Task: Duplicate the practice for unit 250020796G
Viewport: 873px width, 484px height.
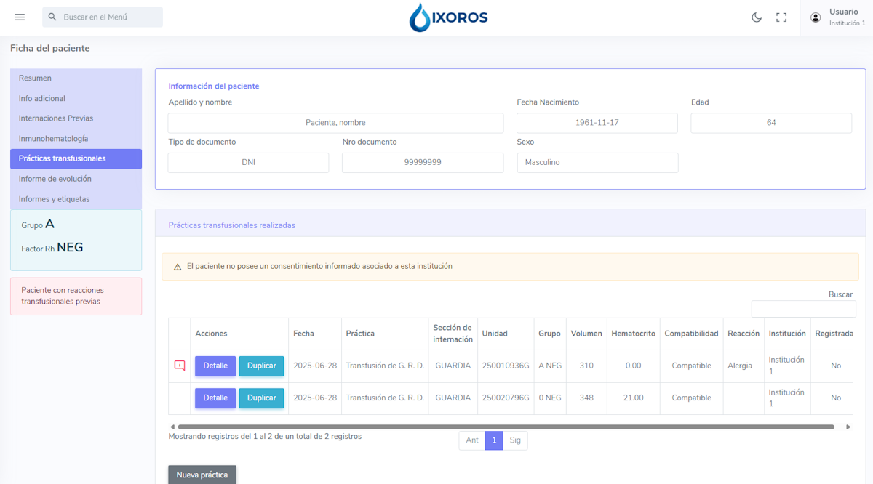Action: click(x=262, y=398)
